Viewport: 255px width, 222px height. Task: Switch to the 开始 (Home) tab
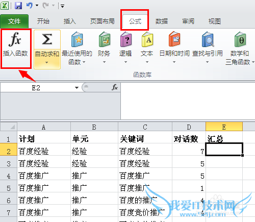pos(43,21)
